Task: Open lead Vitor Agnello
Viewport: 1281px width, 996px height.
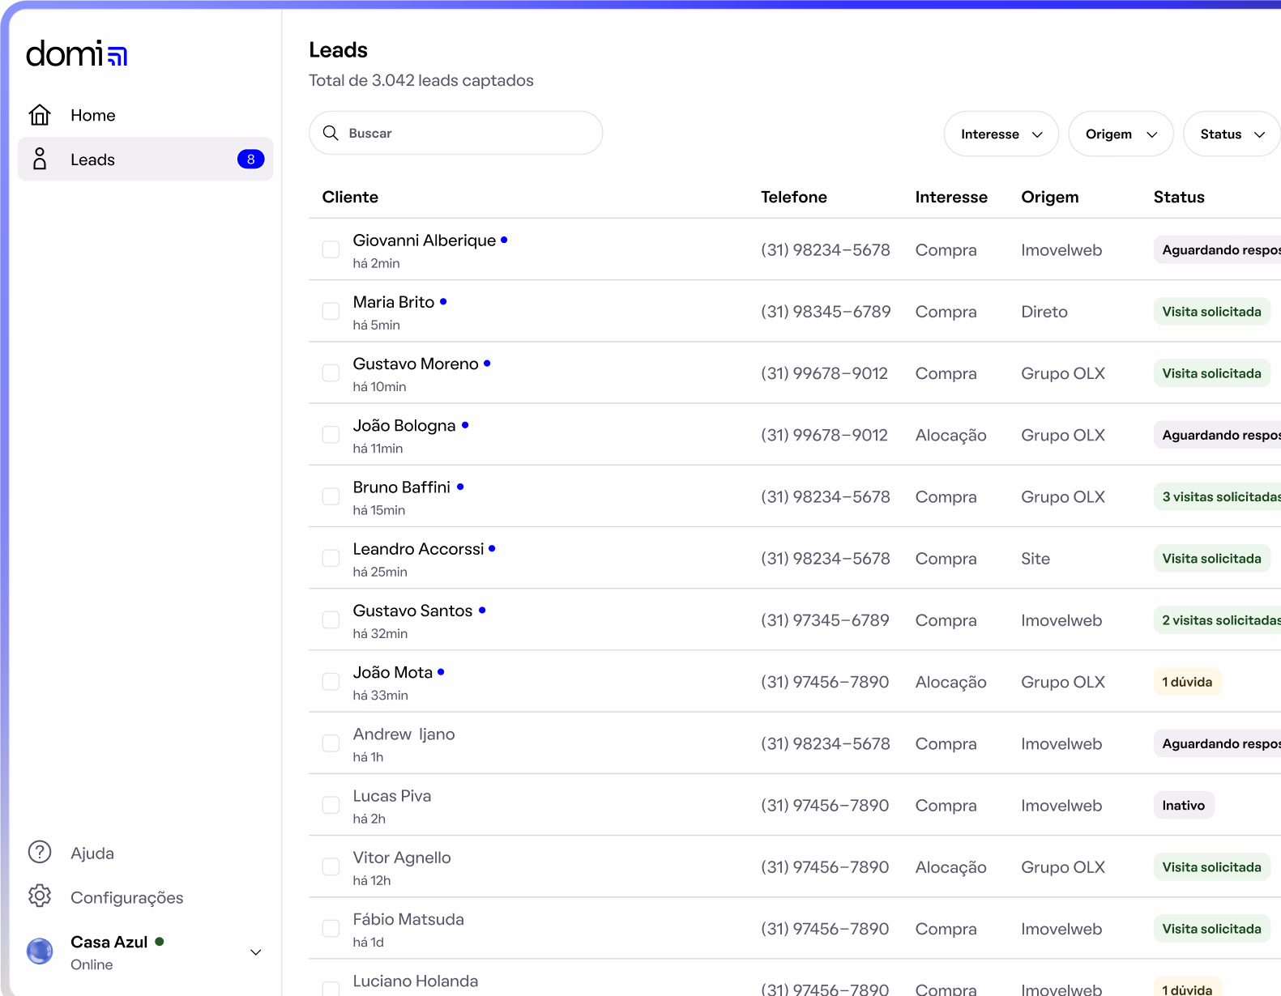Action: 402,858
